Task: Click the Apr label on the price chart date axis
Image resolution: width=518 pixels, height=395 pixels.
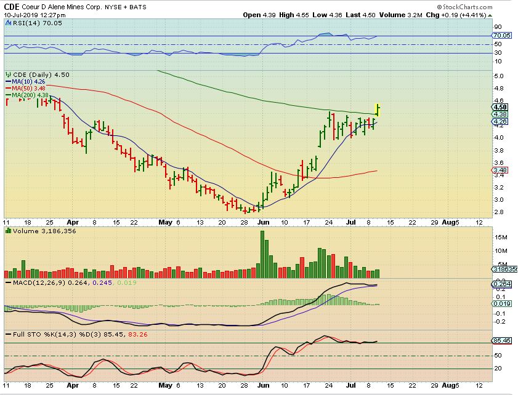Action: (73, 222)
